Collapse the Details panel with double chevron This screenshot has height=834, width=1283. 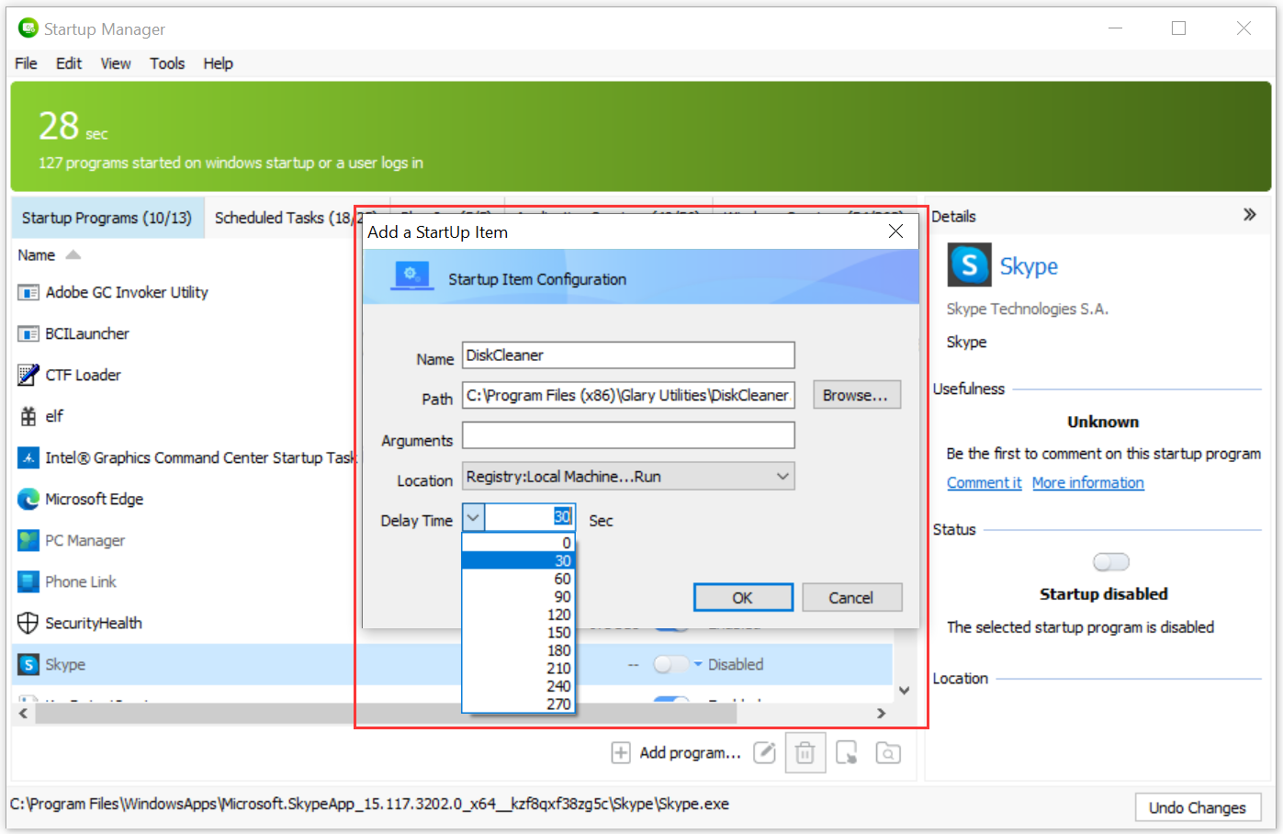1249,215
